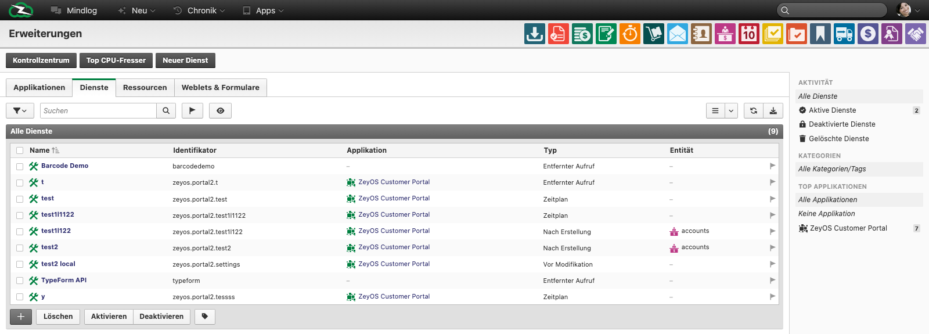This screenshot has width=929, height=334.
Task: Open the blue envelope mail app
Action: tap(678, 34)
